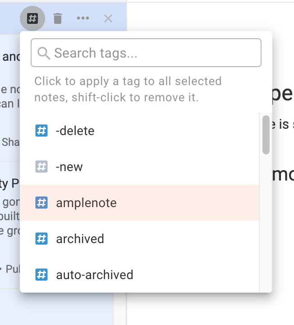Click the magnifier icon in tag search

(x=44, y=53)
